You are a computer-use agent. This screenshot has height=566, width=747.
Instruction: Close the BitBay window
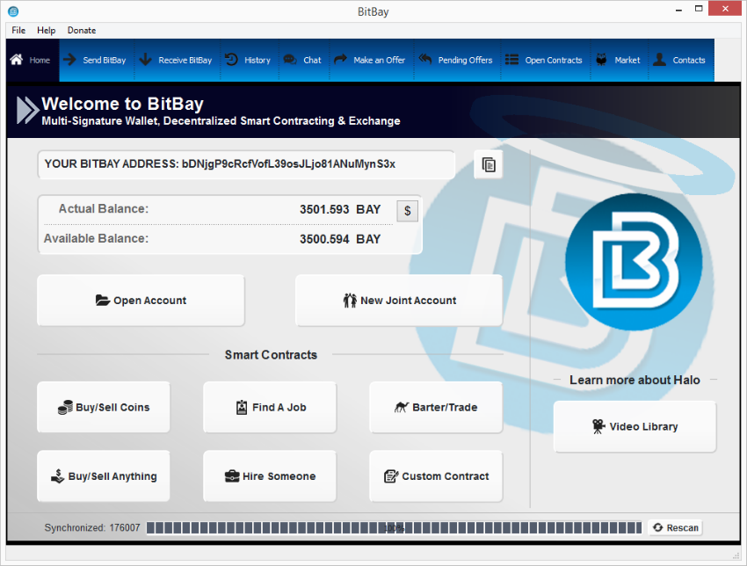725,9
